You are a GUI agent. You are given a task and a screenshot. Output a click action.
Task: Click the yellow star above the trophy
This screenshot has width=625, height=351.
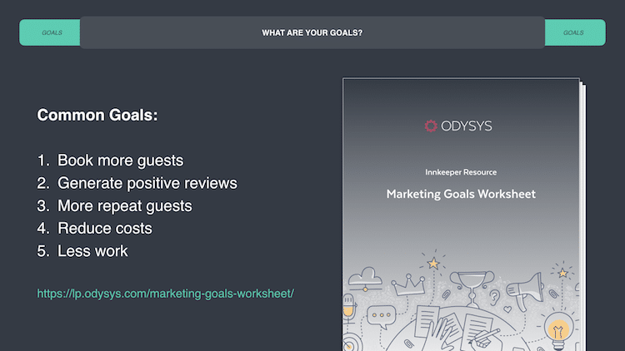coord(433,264)
